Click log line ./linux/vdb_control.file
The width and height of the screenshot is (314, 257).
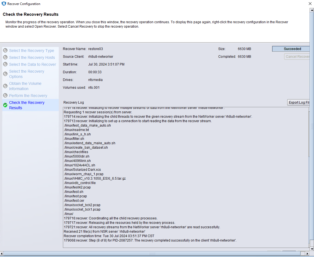pyautogui.click(x=80, y=183)
